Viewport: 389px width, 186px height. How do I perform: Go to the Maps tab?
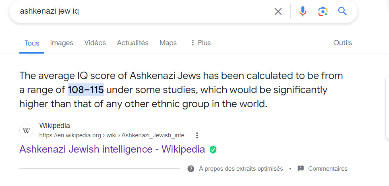coord(168,43)
